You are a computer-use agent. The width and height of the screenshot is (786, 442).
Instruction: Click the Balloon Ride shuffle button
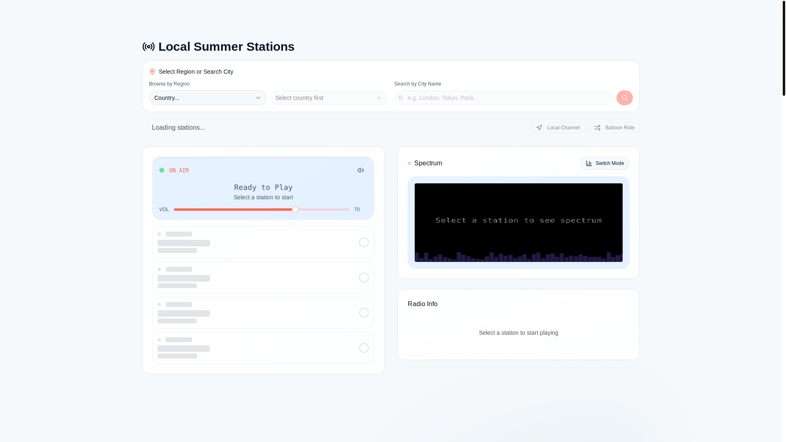pyautogui.click(x=614, y=128)
